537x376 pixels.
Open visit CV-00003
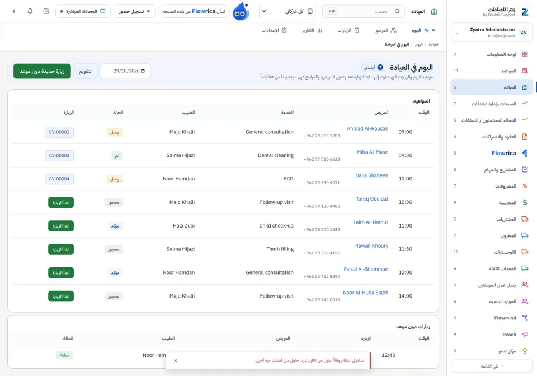point(59,155)
